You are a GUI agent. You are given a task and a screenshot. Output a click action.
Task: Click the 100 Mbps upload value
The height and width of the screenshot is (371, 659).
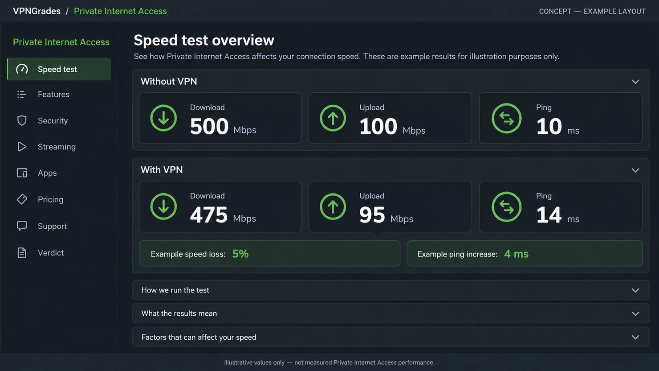pos(392,127)
